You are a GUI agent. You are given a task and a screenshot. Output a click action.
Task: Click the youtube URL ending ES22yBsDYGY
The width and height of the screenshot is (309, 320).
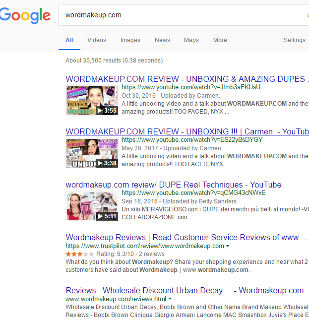click(192, 140)
